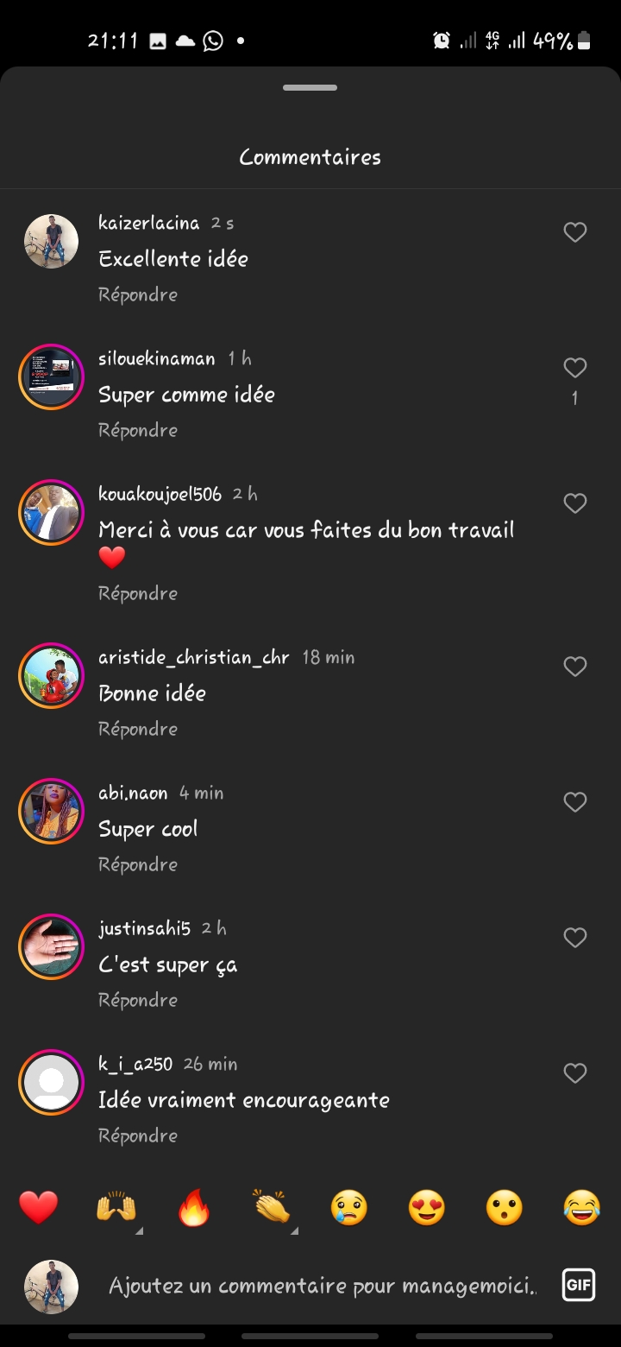View k_i_a250's profile avatar
The width and height of the screenshot is (621, 1347).
[51, 1082]
